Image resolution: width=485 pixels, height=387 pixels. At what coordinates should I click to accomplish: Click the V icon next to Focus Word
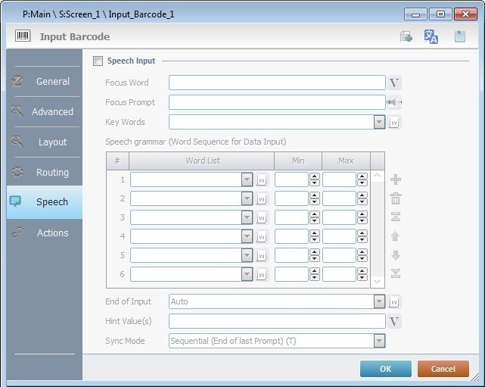click(x=394, y=83)
